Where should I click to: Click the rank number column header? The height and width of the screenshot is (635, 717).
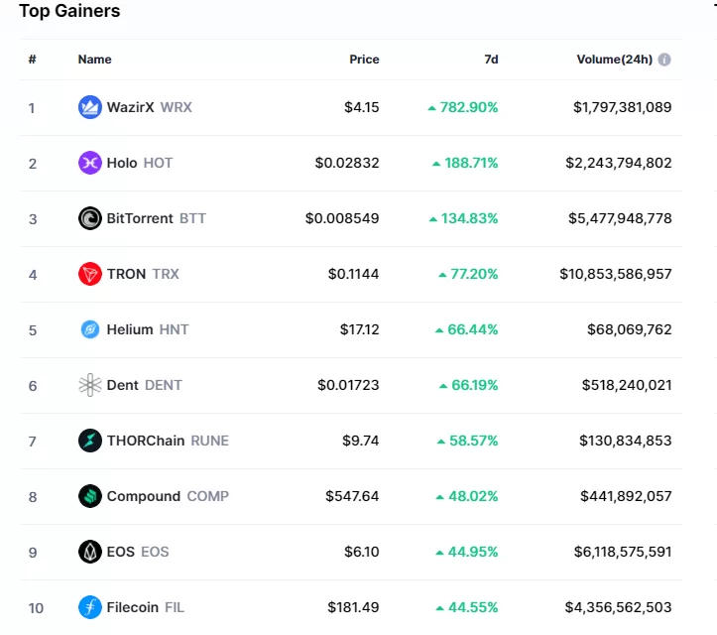tap(33, 60)
